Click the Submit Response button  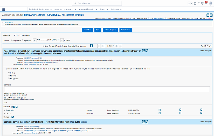point(110,30)
